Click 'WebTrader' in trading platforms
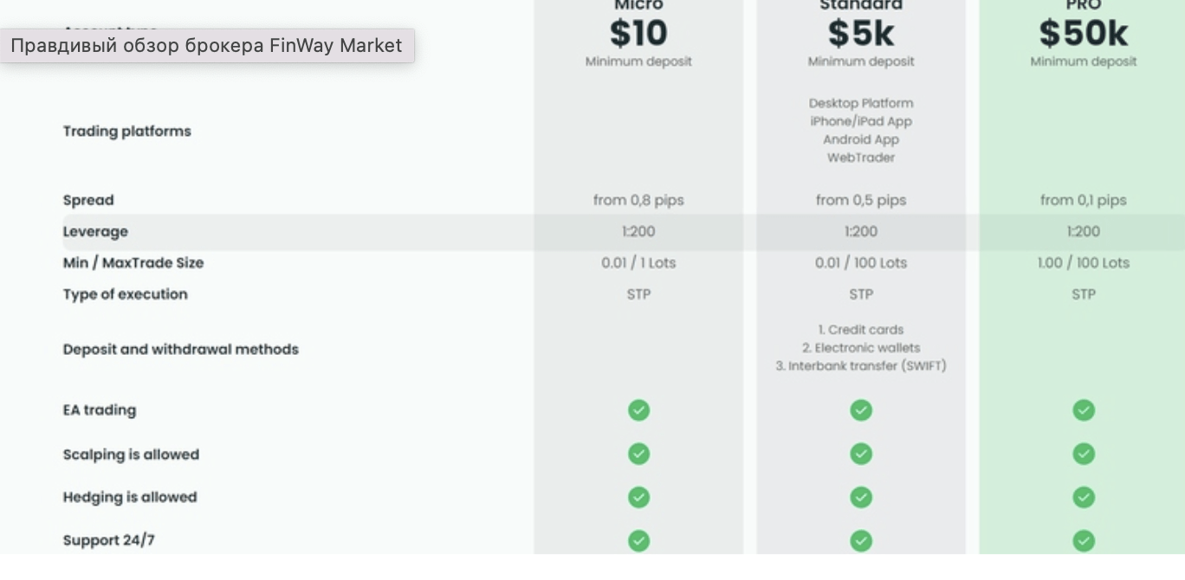The image size is (1185, 580). 861,158
